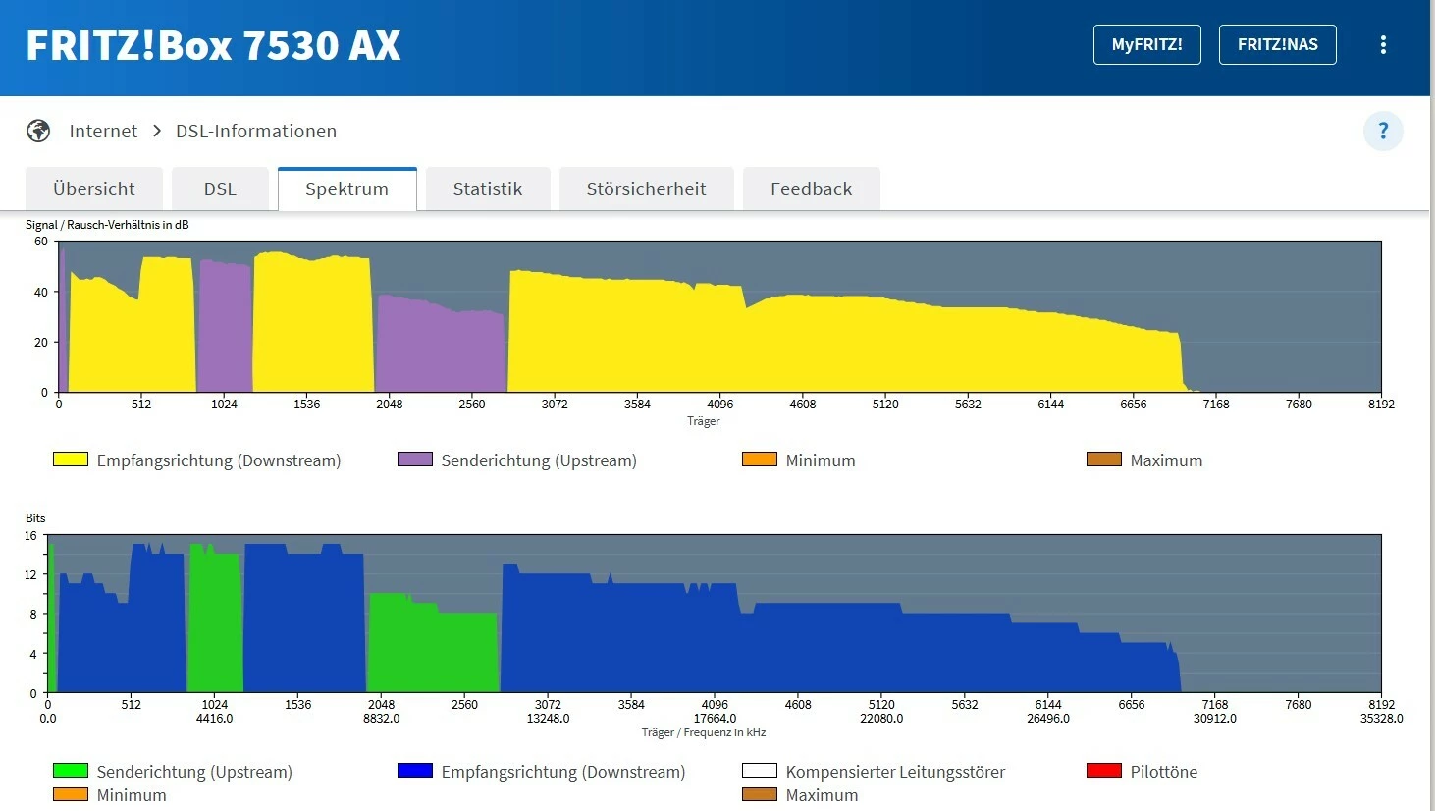Click 'Signal / Rausch-Verhältnis in dB' label

click(107, 225)
